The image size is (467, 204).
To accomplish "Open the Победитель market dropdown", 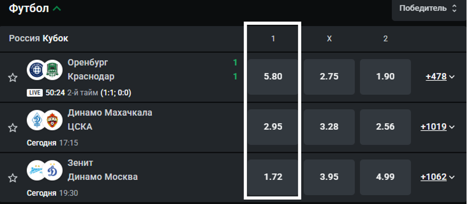I will pyautogui.click(x=428, y=8).
